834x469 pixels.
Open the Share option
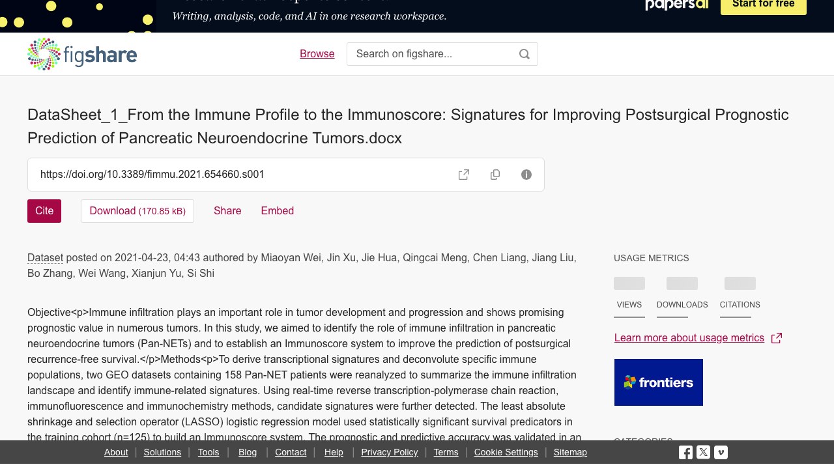227,211
